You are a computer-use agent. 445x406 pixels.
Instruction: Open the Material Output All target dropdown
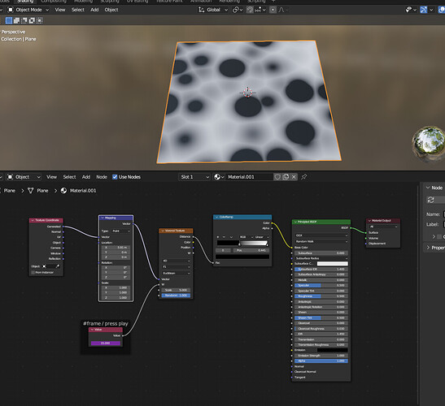pos(383,227)
